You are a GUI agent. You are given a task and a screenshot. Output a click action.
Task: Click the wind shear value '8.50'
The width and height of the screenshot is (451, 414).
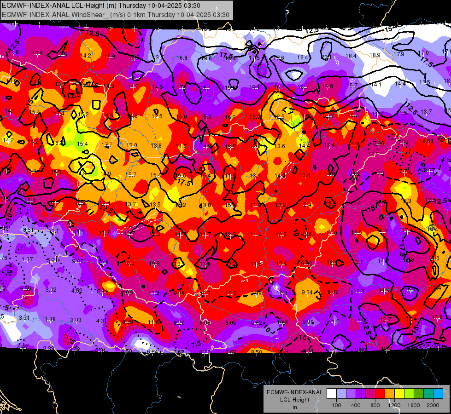click(257, 352)
